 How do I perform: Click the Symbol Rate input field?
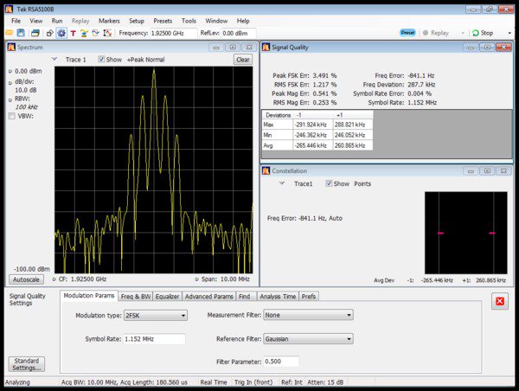154,339
